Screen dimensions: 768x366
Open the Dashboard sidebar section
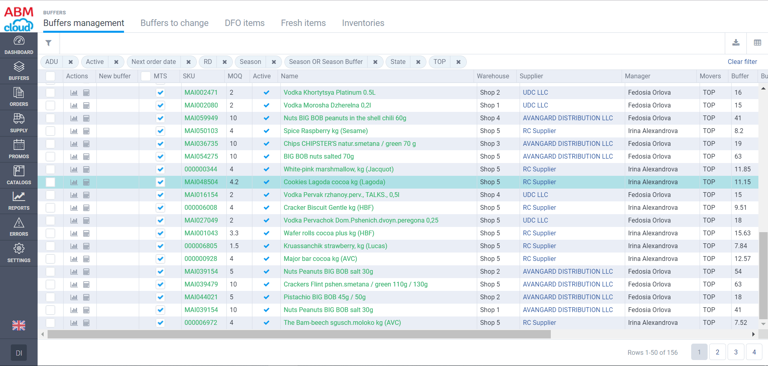click(19, 45)
